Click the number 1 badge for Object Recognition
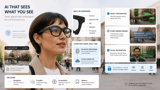The image size is (160, 90). pos(108,13)
